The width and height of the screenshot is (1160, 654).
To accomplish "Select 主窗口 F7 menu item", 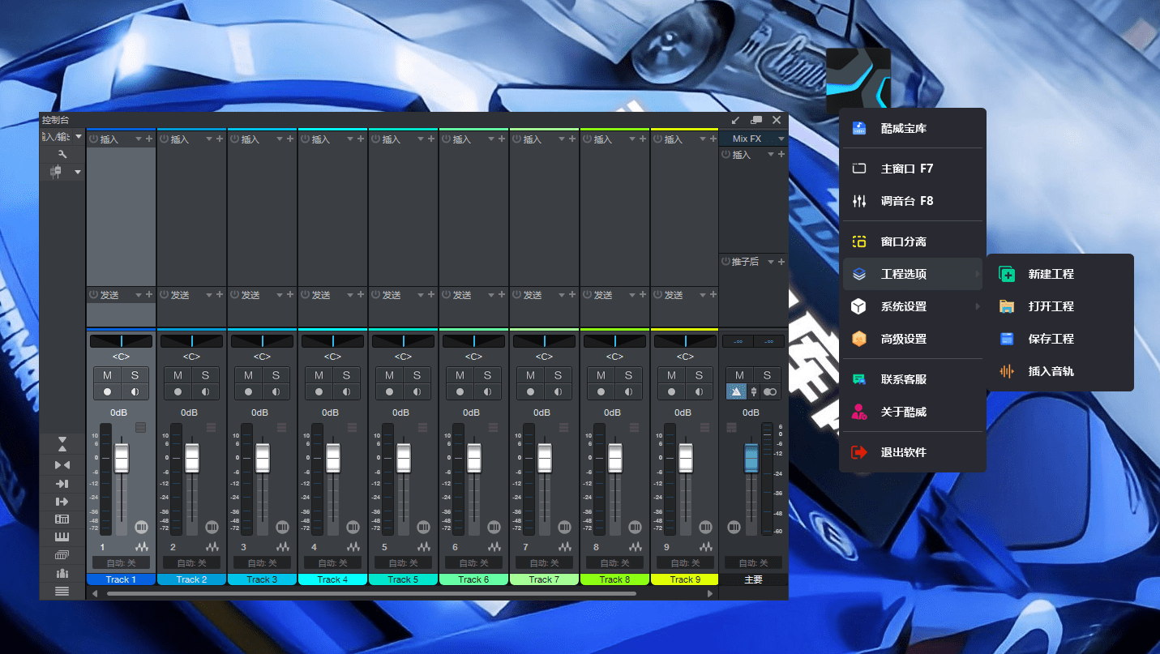I will pyautogui.click(x=913, y=169).
